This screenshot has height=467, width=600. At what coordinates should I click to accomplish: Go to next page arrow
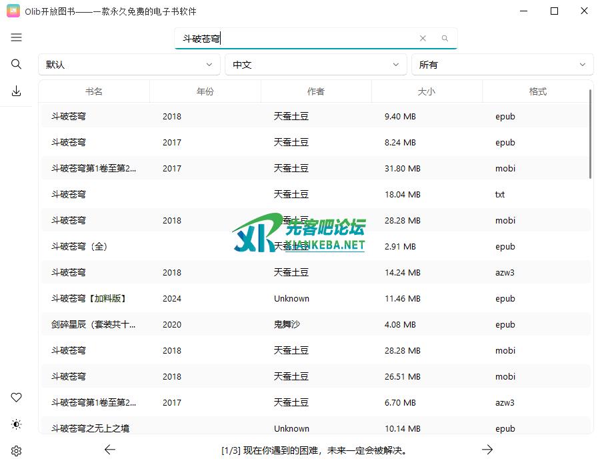pyautogui.click(x=487, y=450)
